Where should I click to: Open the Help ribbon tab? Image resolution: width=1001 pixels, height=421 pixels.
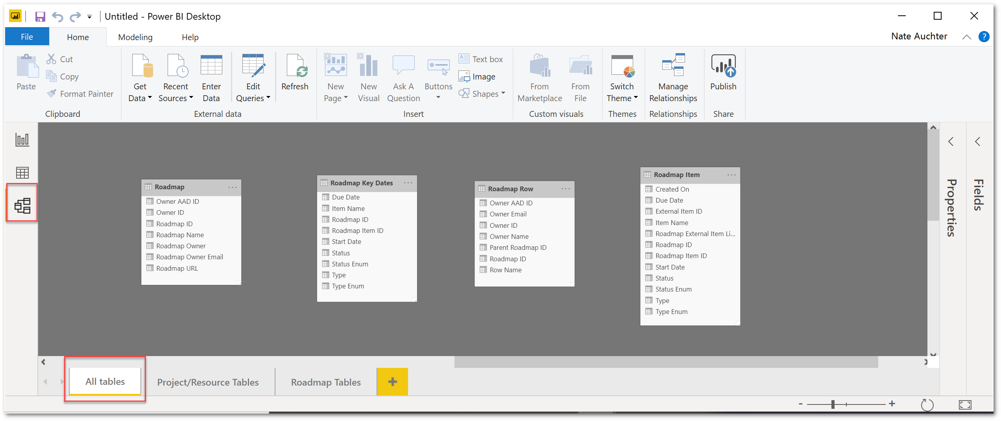tap(190, 37)
